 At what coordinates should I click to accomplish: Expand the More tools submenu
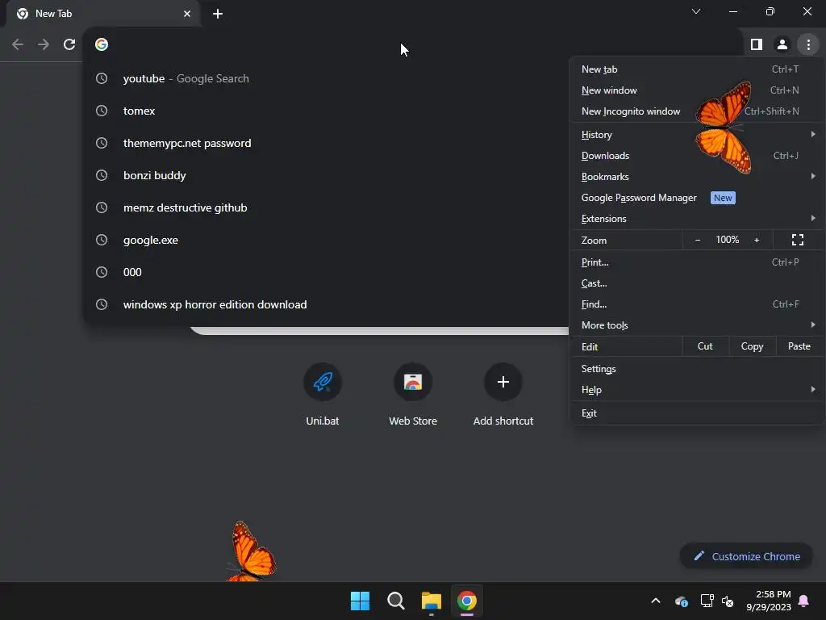[x=697, y=325]
